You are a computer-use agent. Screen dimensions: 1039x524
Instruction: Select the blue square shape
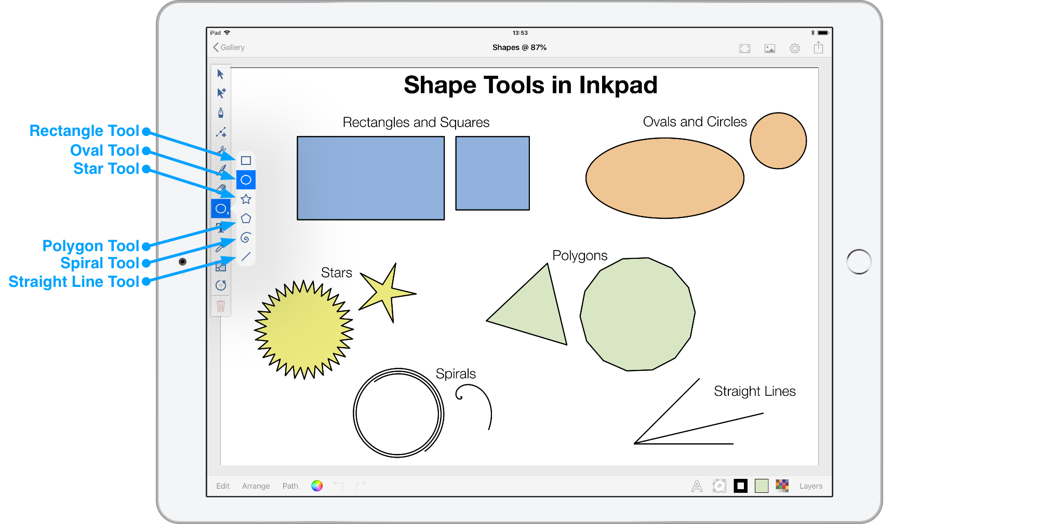click(x=492, y=173)
